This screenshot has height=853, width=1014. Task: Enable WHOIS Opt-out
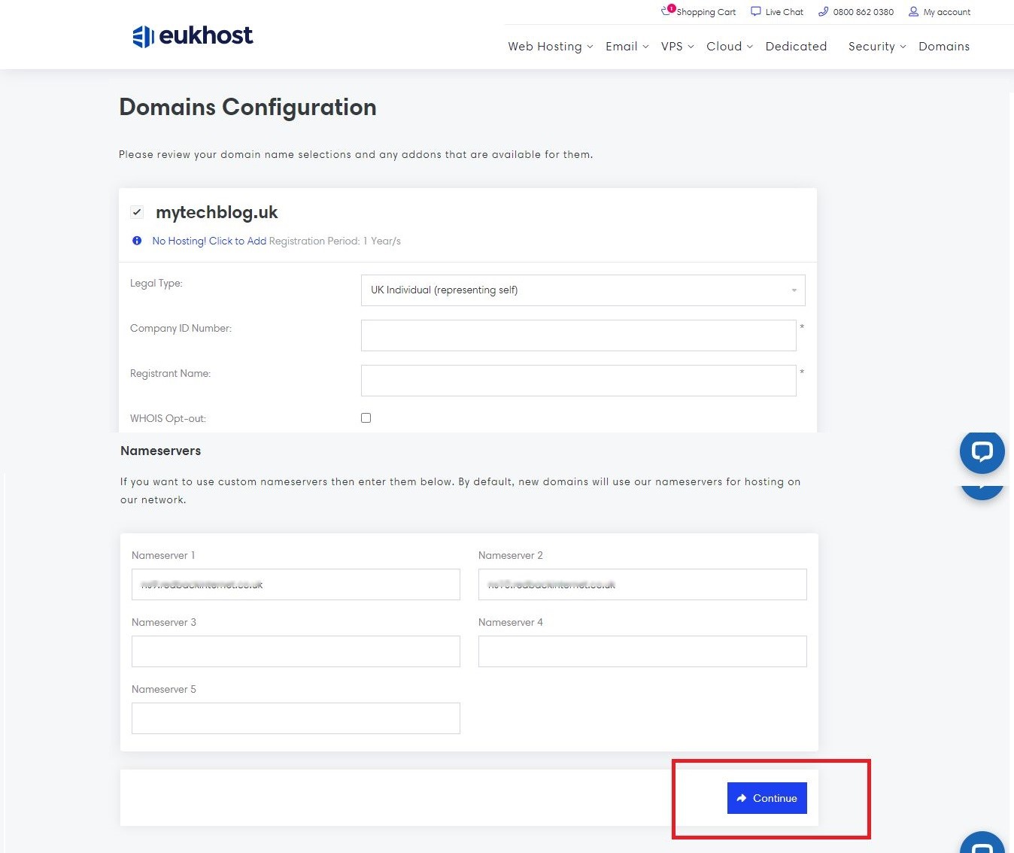tap(366, 417)
